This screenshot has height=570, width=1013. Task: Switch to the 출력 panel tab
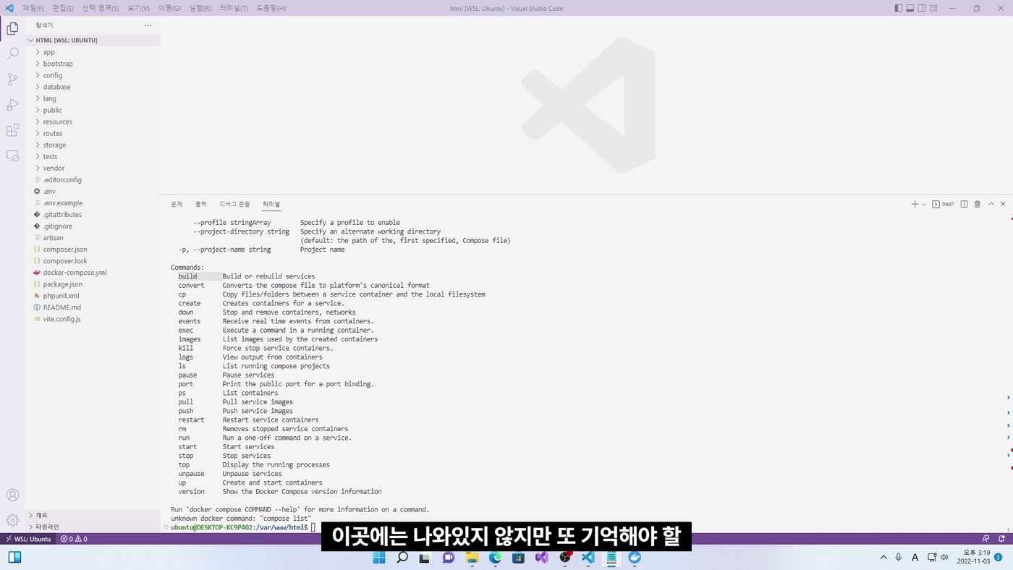coord(201,204)
